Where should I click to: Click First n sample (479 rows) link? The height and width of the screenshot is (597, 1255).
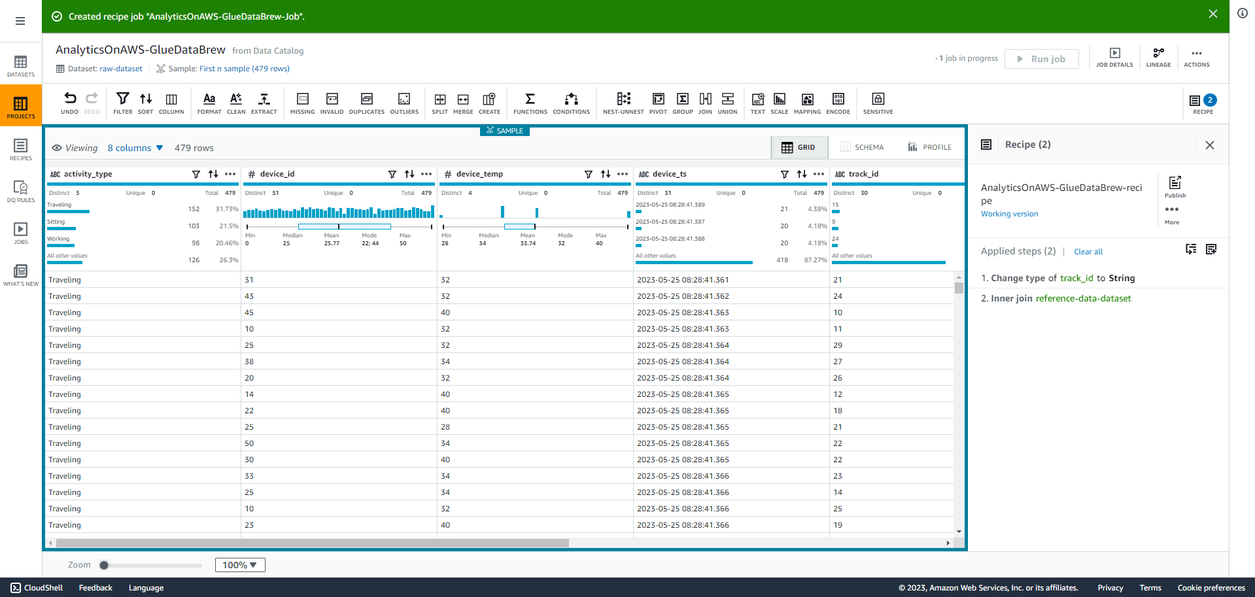point(245,69)
